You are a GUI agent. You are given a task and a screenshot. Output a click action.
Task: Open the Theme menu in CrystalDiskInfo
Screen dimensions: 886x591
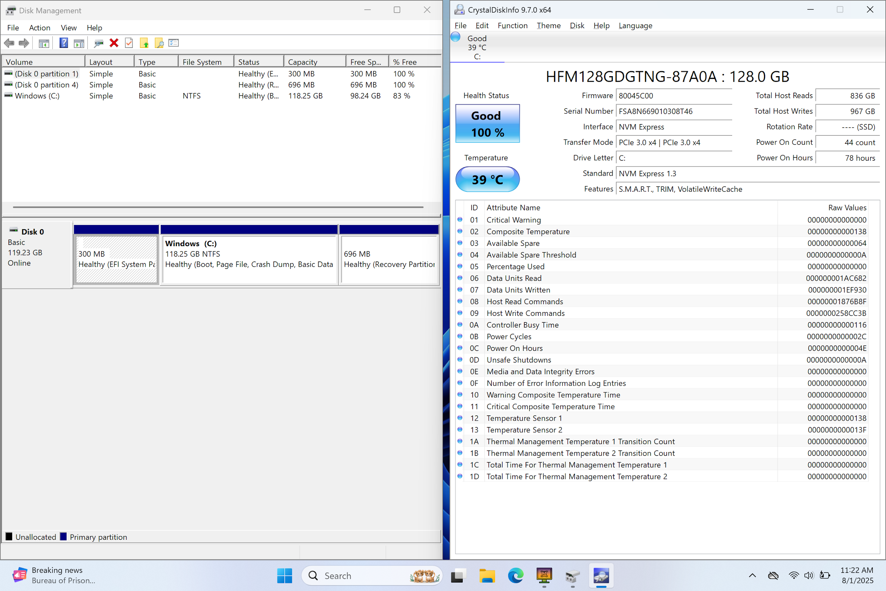tap(548, 25)
